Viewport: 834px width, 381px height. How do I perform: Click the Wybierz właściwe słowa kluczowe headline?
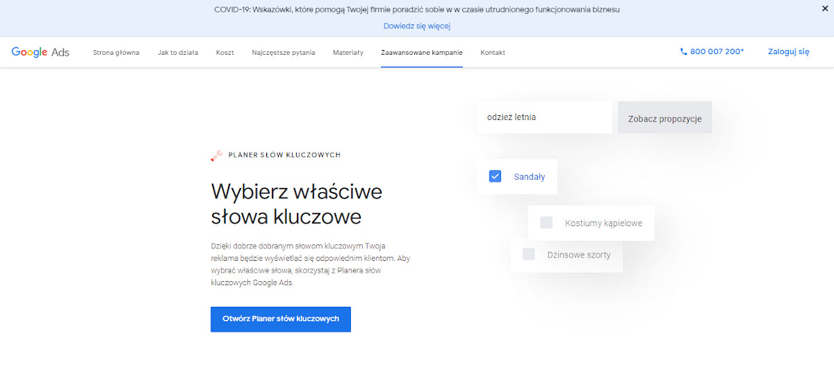coord(297,204)
